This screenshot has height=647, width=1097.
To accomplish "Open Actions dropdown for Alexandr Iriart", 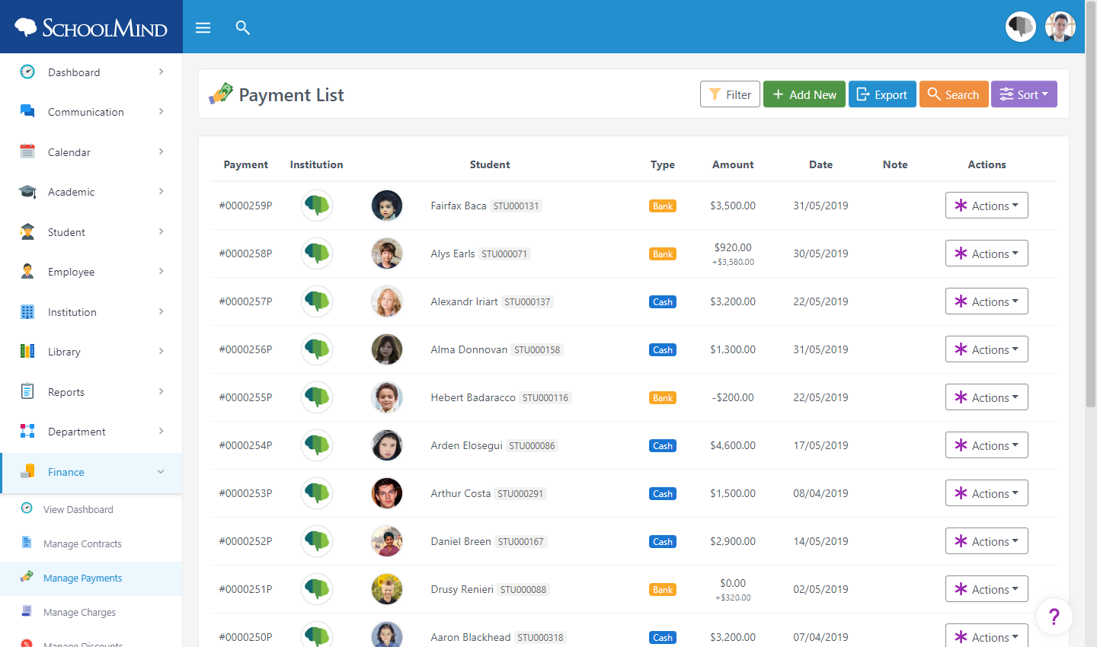I will coord(987,301).
